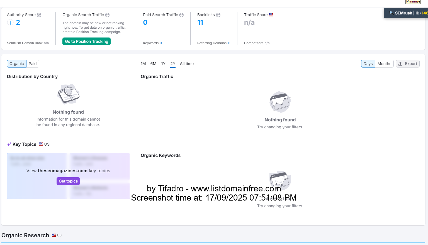The width and height of the screenshot is (428, 245).
Task: Click Go to Position Tracking button
Action: (x=86, y=41)
